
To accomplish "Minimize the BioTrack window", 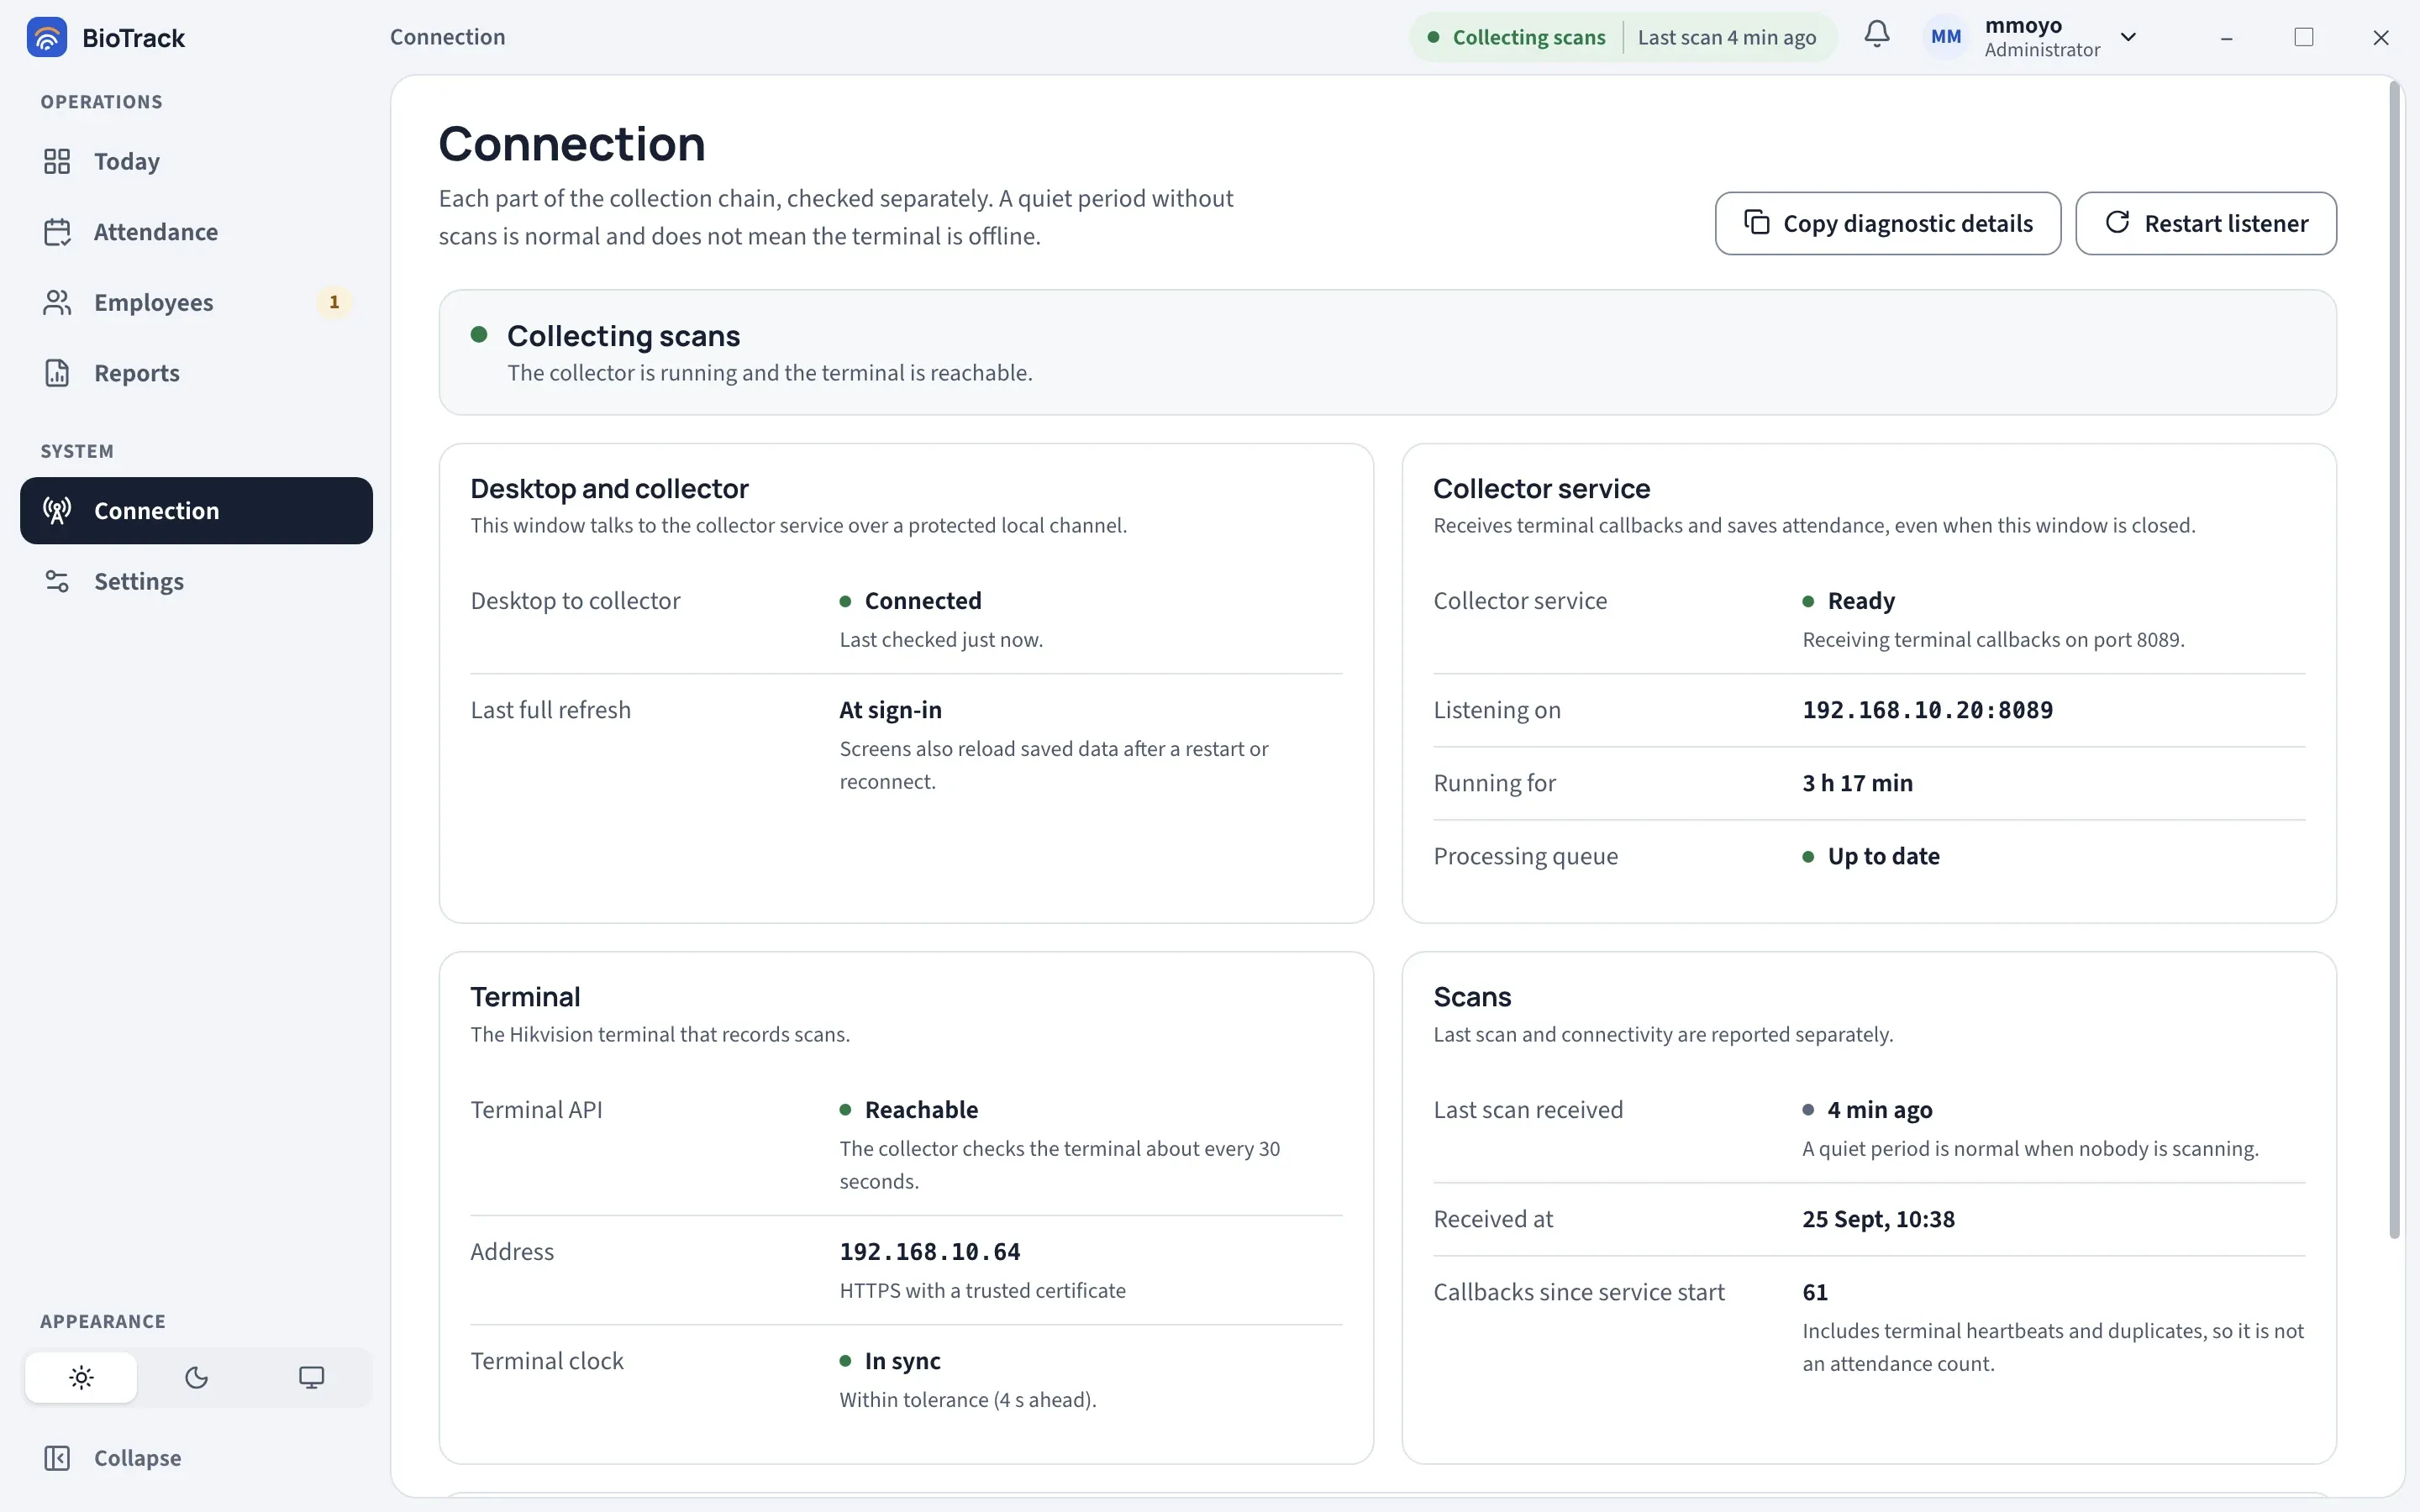I will 2226,37.
